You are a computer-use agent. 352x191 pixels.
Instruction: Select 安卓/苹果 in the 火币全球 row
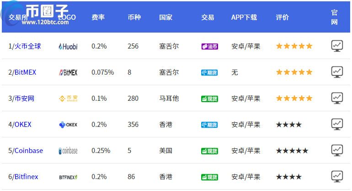(x=245, y=46)
